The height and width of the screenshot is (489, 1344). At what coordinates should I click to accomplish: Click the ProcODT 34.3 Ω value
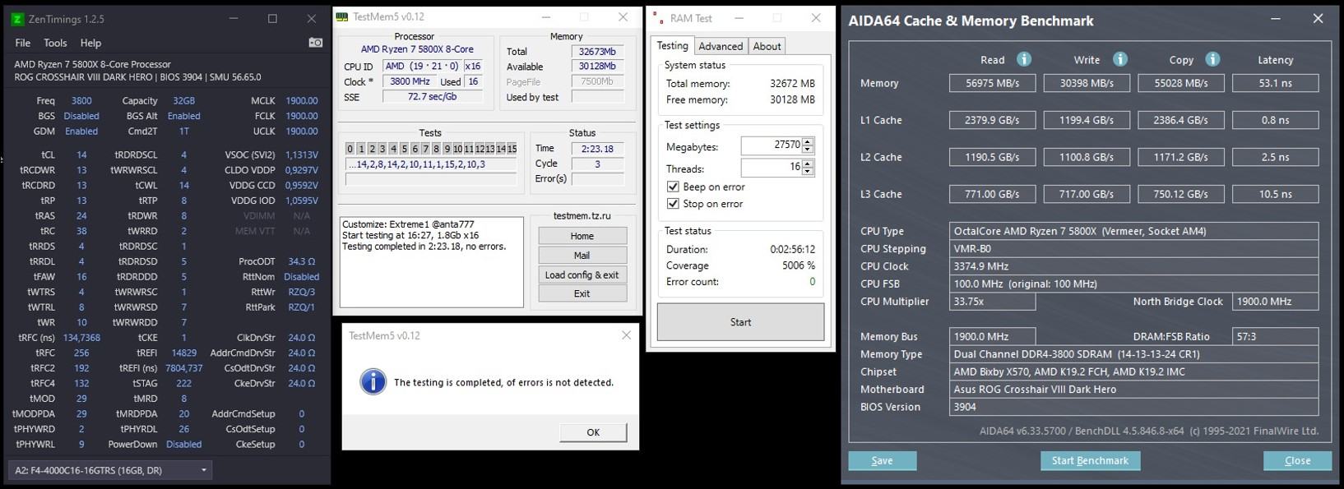(302, 261)
